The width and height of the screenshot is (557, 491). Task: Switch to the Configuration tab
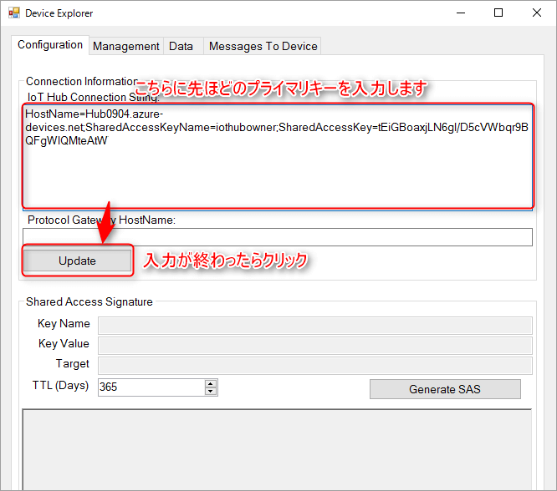(x=50, y=45)
